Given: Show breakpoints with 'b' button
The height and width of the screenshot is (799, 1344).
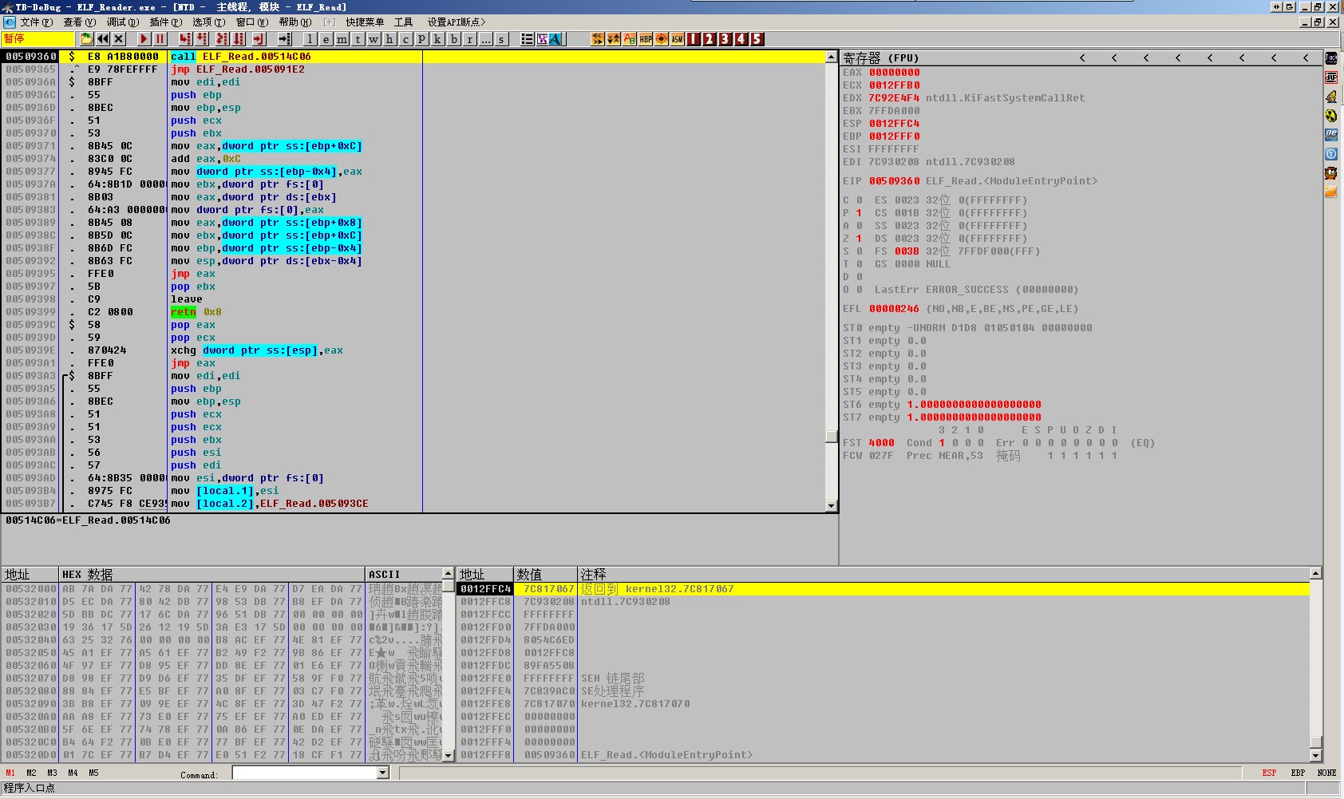Looking at the screenshot, I should click(453, 39).
